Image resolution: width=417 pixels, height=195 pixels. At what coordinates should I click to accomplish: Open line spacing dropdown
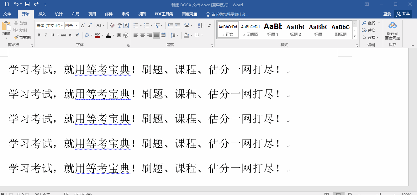174,35
